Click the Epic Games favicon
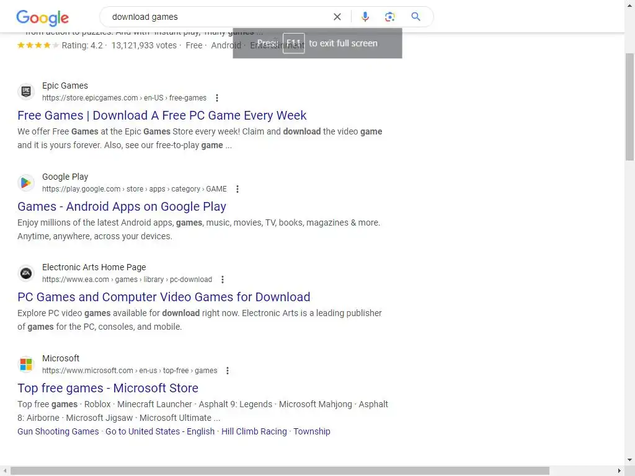The image size is (635, 476). pos(26,92)
